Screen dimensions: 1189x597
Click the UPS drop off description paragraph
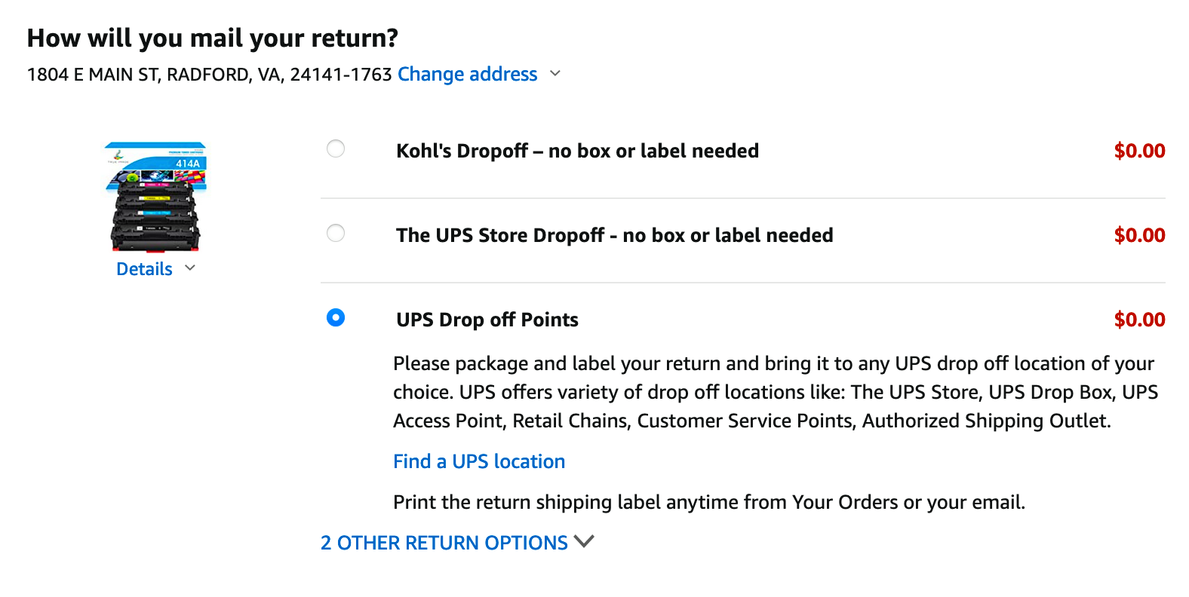point(776,392)
